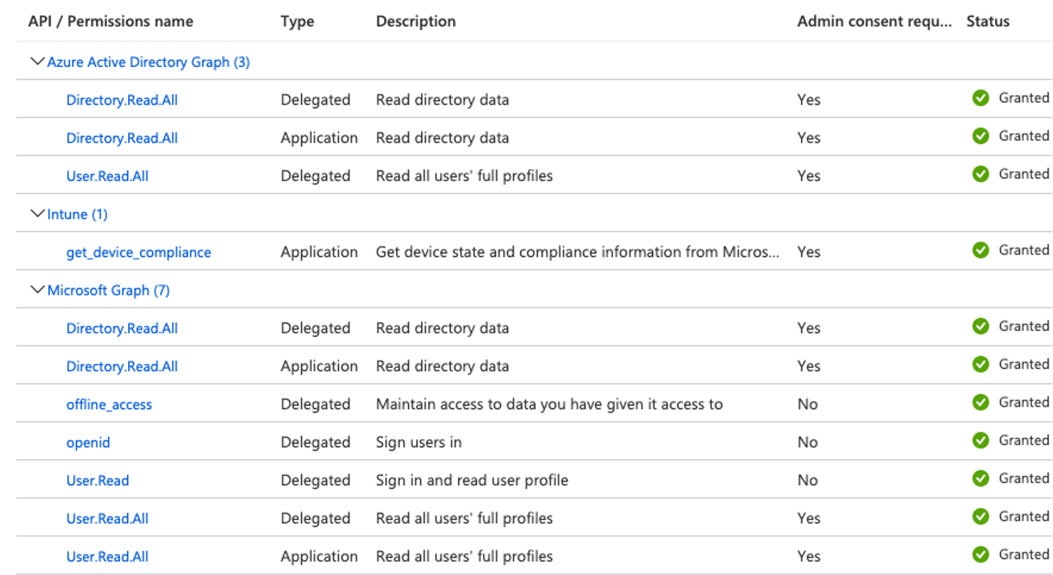Sort by API / Permissions name column header
The image size is (1053, 575).
110,22
